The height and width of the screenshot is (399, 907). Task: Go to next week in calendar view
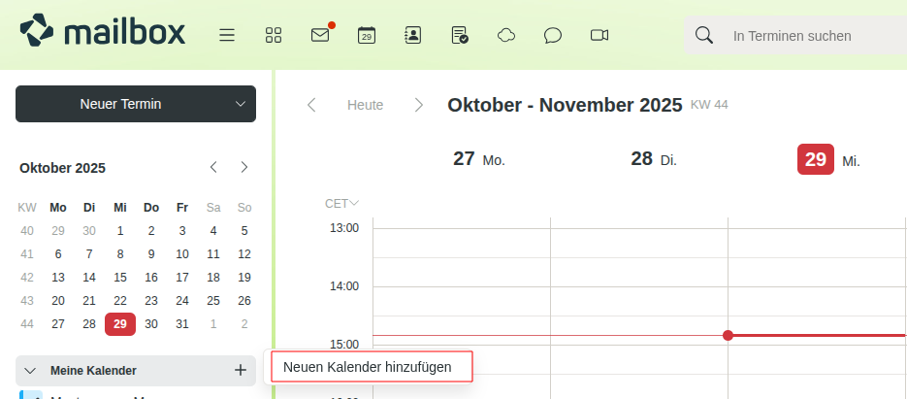(418, 105)
